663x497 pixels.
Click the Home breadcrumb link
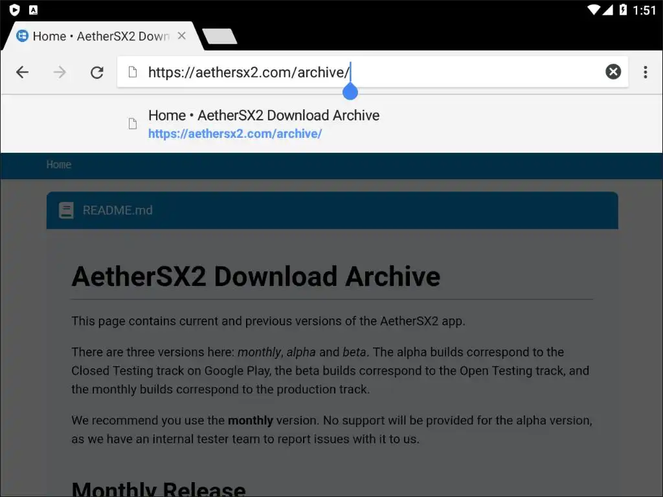pyautogui.click(x=59, y=164)
